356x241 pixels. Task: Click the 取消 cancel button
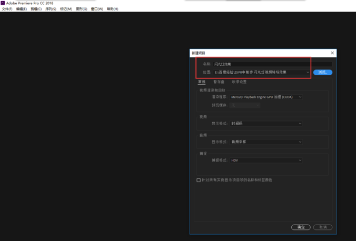pyautogui.click(x=323, y=227)
